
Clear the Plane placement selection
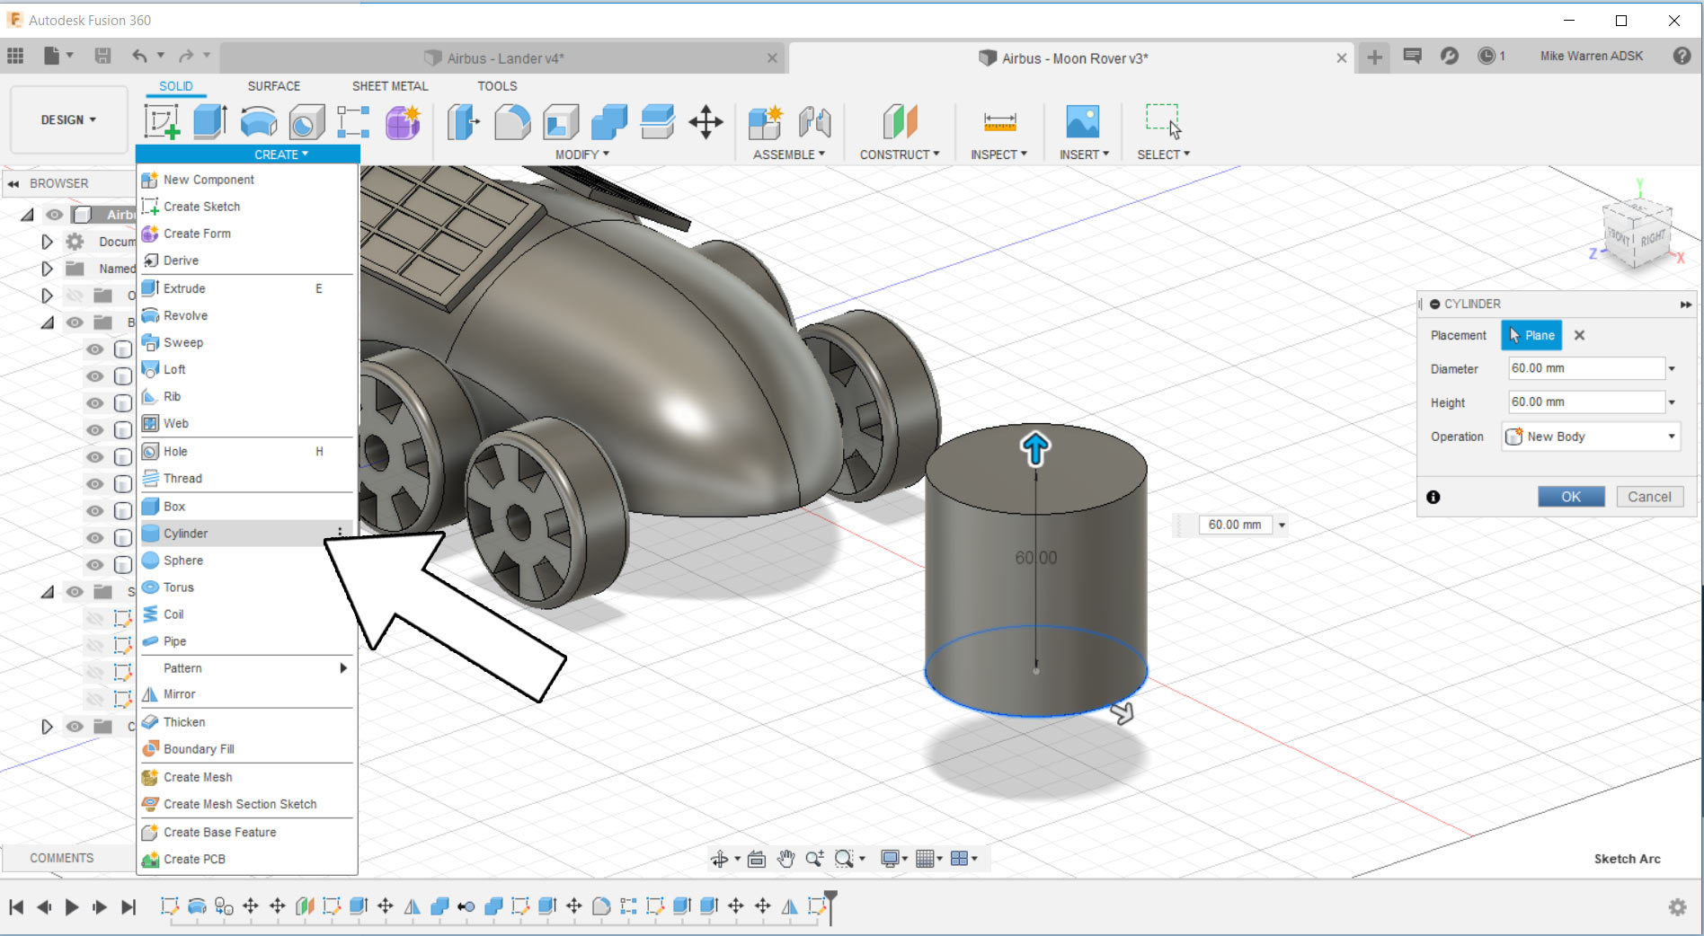tap(1579, 335)
